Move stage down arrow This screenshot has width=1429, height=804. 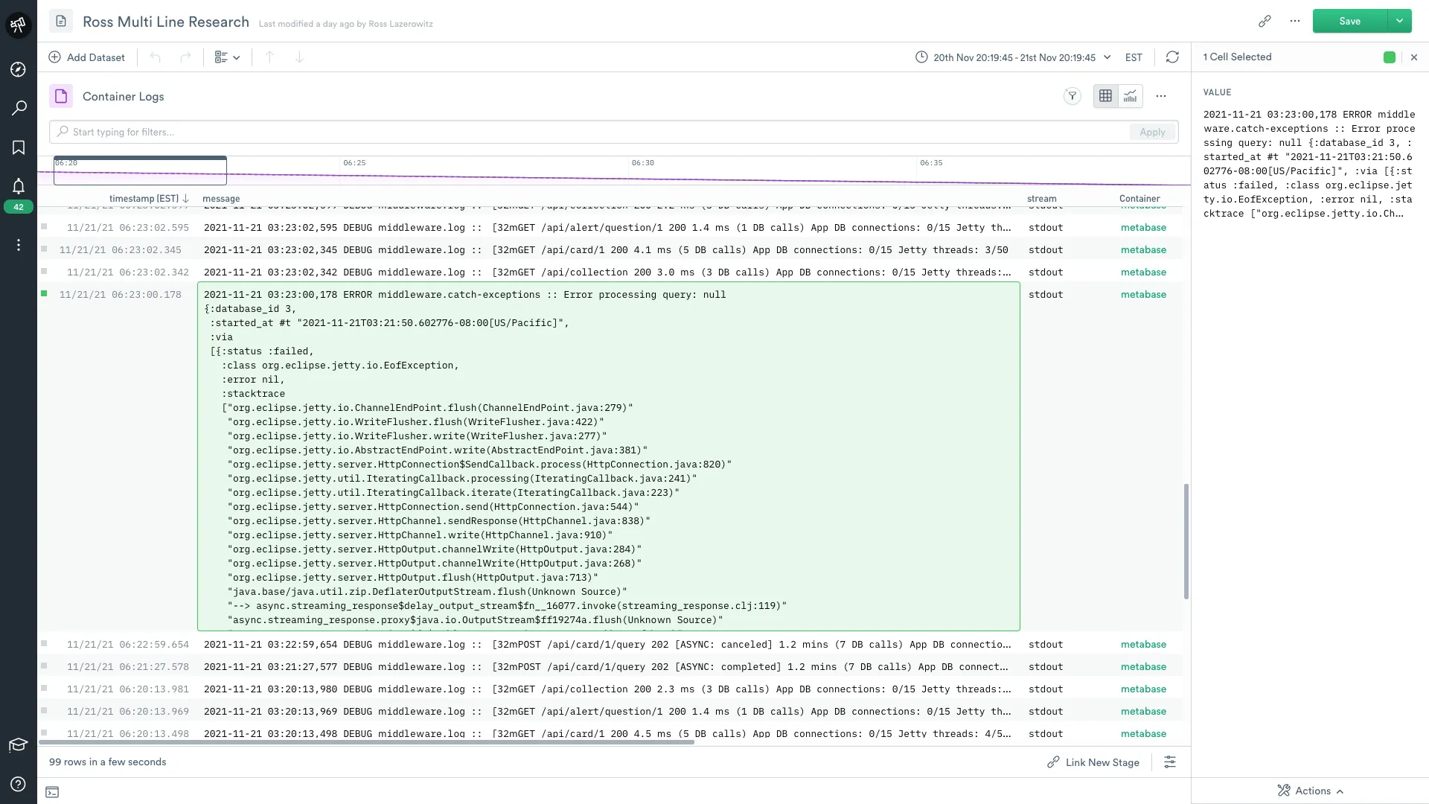pyautogui.click(x=299, y=57)
